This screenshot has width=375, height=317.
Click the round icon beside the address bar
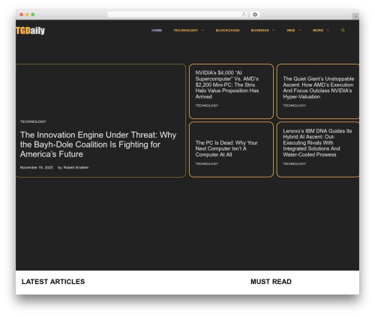255,14
